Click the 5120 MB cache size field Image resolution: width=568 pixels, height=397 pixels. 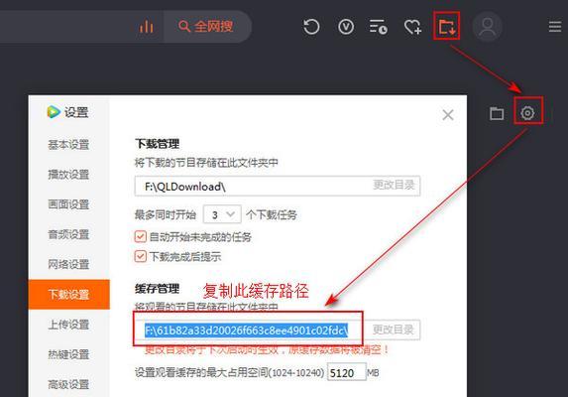pyautogui.click(x=347, y=373)
